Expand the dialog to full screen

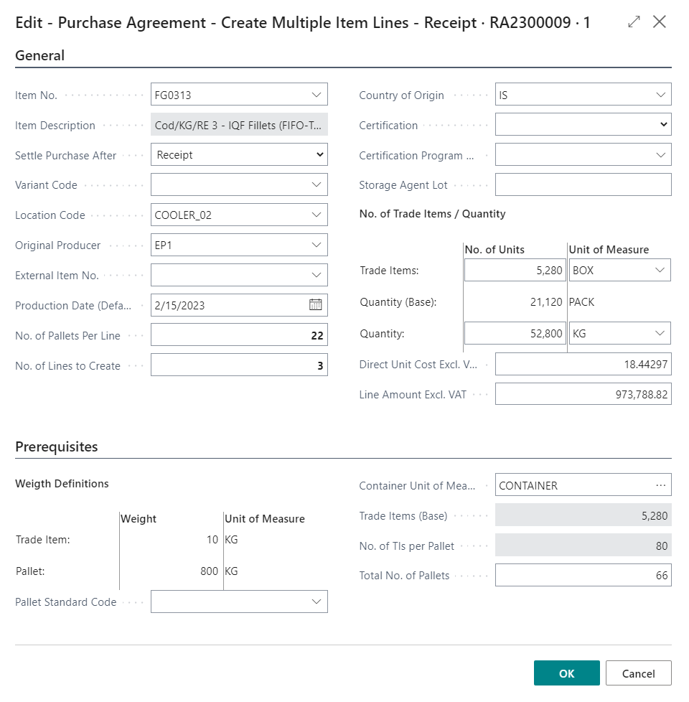pyautogui.click(x=634, y=22)
